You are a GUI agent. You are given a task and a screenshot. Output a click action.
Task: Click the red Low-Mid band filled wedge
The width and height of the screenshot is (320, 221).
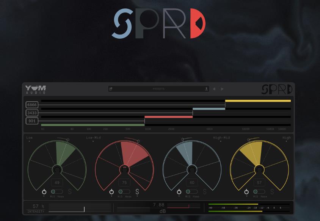(x=133, y=153)
